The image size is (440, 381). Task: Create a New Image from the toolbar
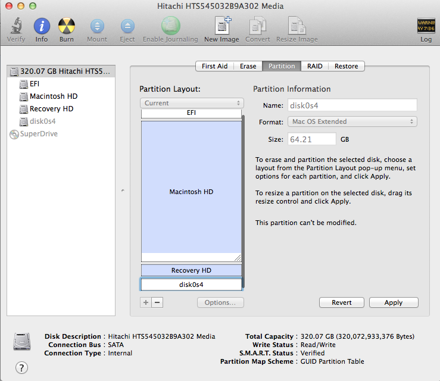223,25
